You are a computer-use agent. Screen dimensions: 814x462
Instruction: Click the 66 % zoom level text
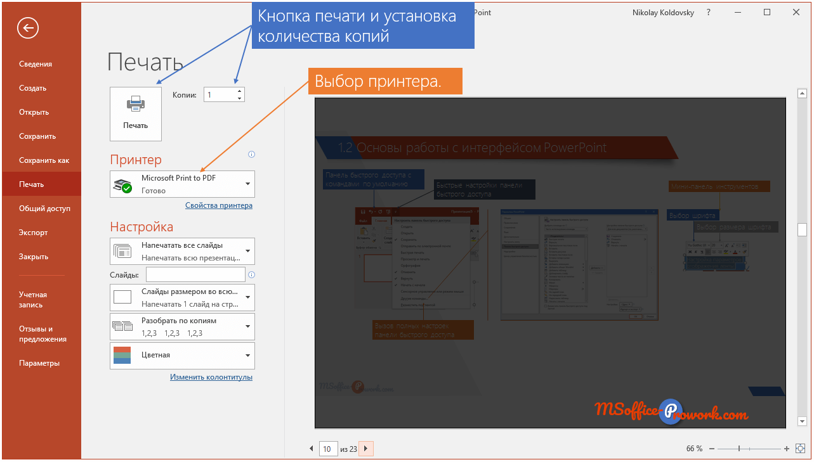[694, 449]
